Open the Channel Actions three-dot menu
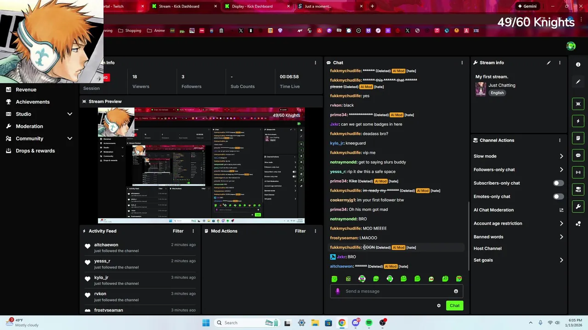588x330 pixels. click(560, 140)
